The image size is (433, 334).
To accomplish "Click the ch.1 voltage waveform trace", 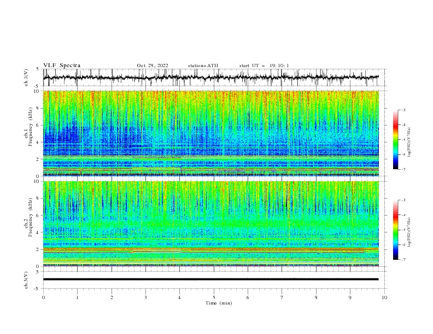I will click(x=211, y=77).
